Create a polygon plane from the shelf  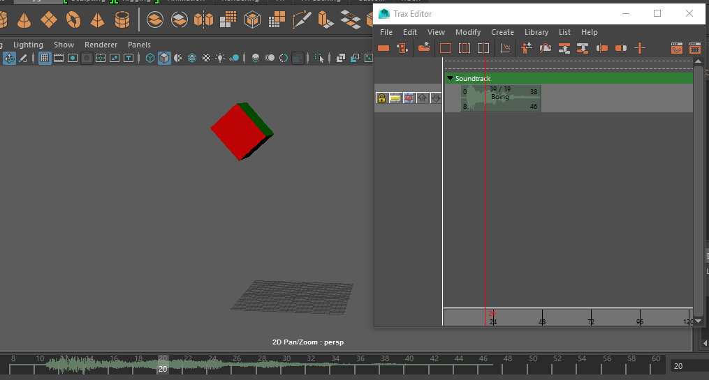coord(48,20)
